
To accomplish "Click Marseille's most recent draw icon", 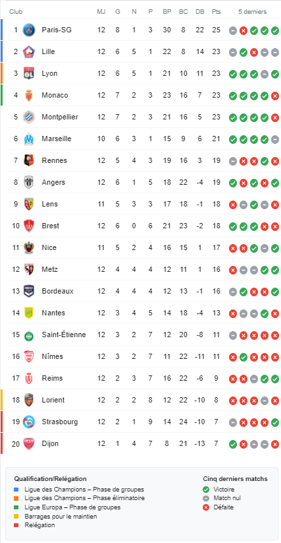I will coord(275,139).
